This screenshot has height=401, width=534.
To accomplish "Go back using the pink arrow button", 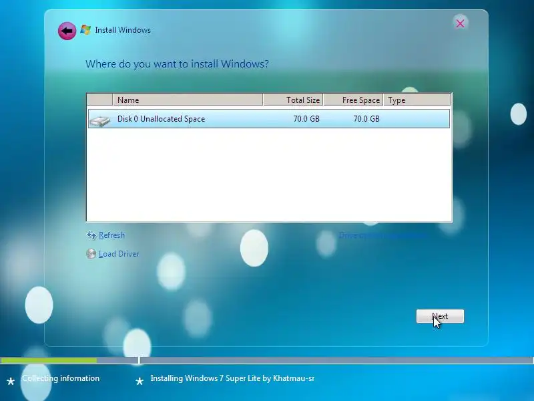I will [67, 31].
